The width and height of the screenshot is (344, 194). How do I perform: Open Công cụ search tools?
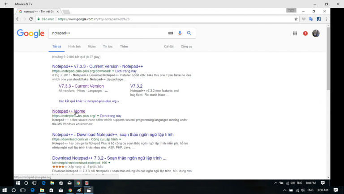pos(186,46)
